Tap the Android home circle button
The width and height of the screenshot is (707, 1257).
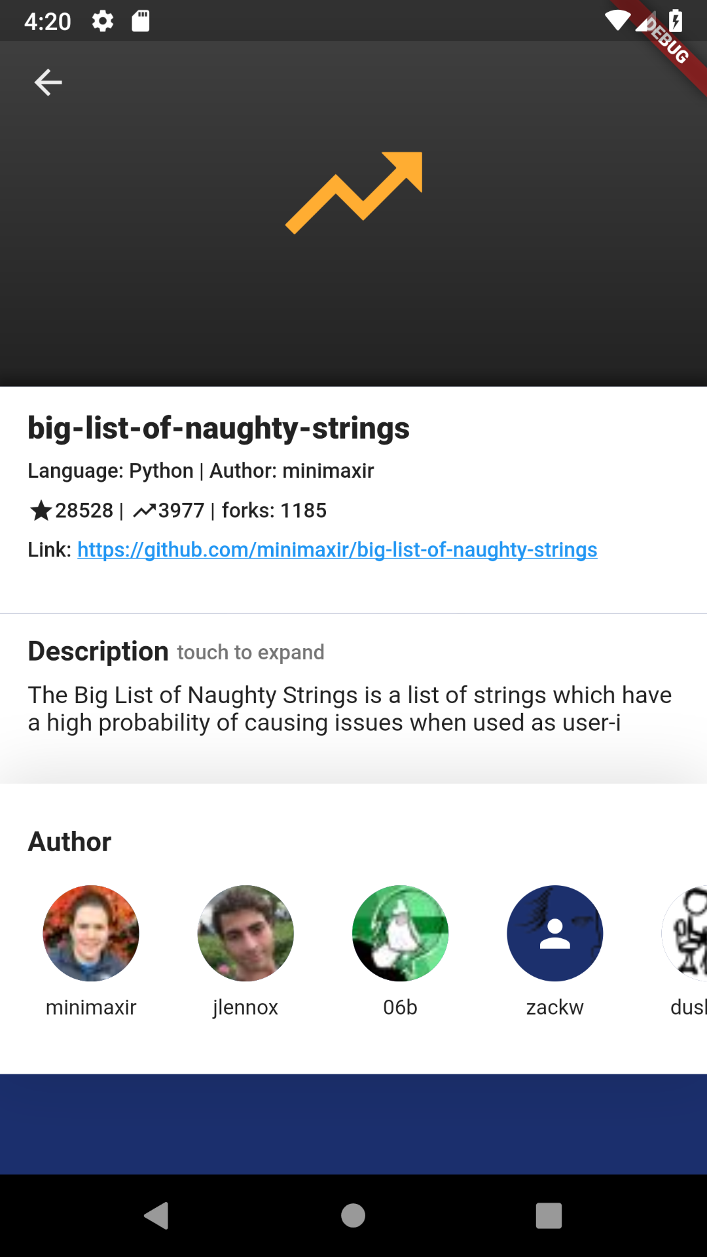click(x=353, y=1216)
